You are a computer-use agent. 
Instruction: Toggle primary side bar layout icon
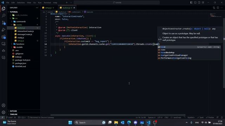191,2
